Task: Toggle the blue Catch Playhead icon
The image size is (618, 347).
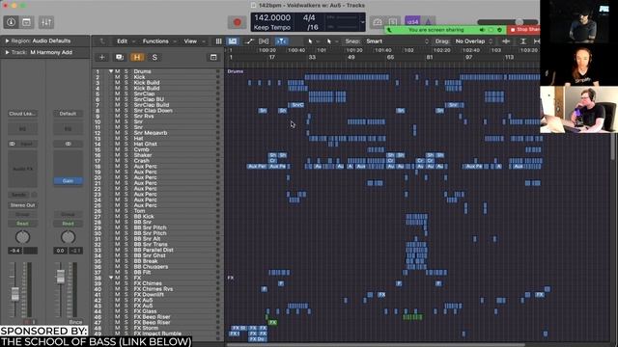Action: (x=281, y=41)
